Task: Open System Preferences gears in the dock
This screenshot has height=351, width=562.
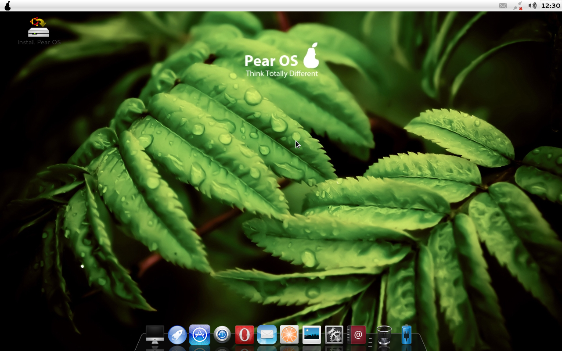Action: point(334,335)
